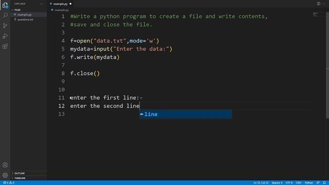Image resolution: width=329 pixels, height=185 pixels.
Task: Split the editor to the right
Action: point(319,4)
